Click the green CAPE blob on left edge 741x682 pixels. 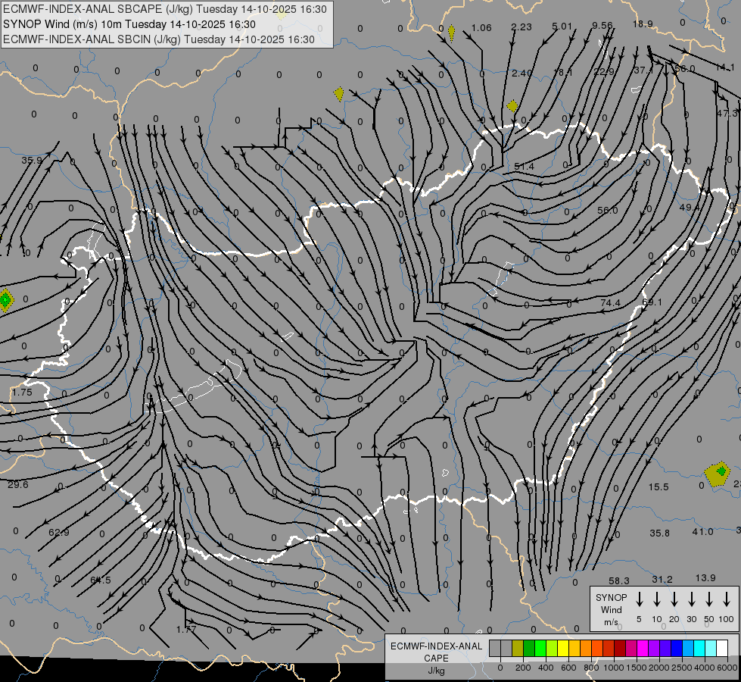tap(6, 300)
